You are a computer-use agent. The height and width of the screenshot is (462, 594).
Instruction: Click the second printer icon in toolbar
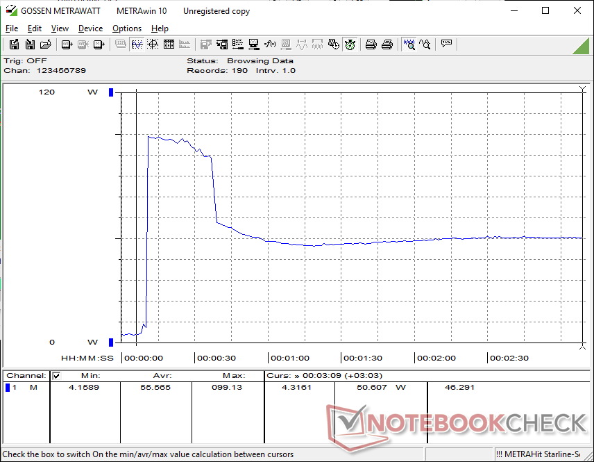click(x=387, y=44)
